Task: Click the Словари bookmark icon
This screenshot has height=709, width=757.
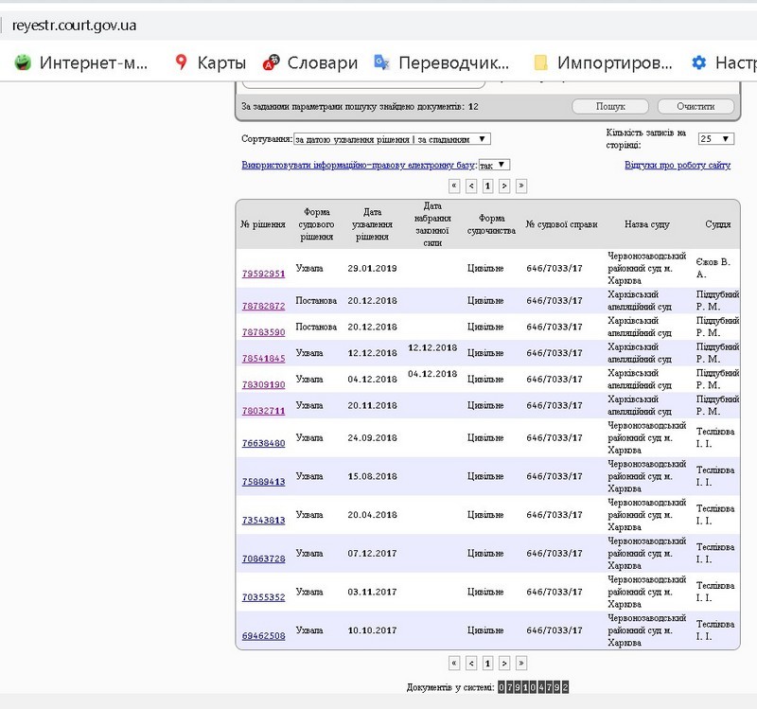Action: point(272,62)
